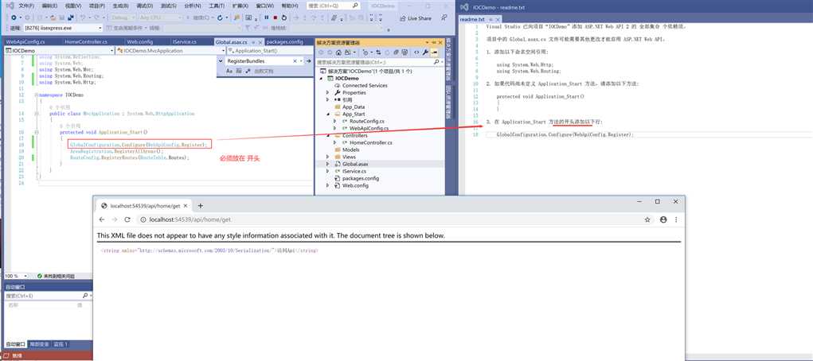This screenshot has width=813, height=361.
Task: Click the bookmark star in browser
Action: [x=647, y=219]
